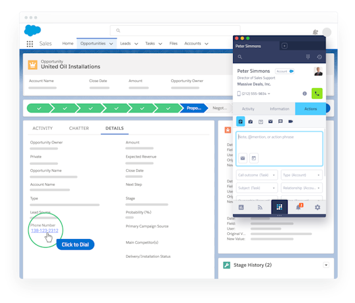Expand Stage History dropdown arrow
Viewport: 355px width, 303px height.
tap(326, 265)
